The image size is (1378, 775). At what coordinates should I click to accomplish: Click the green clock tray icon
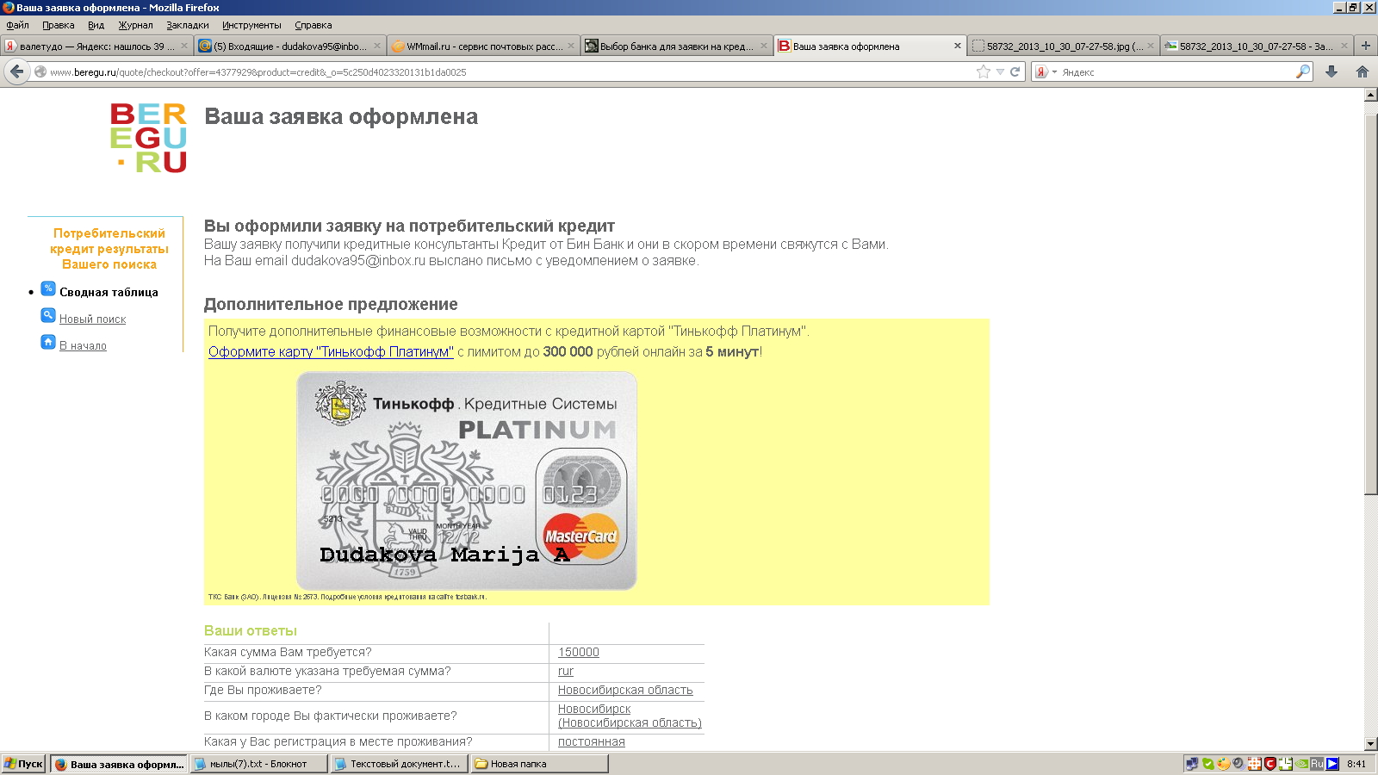[x=1286, y=764]
